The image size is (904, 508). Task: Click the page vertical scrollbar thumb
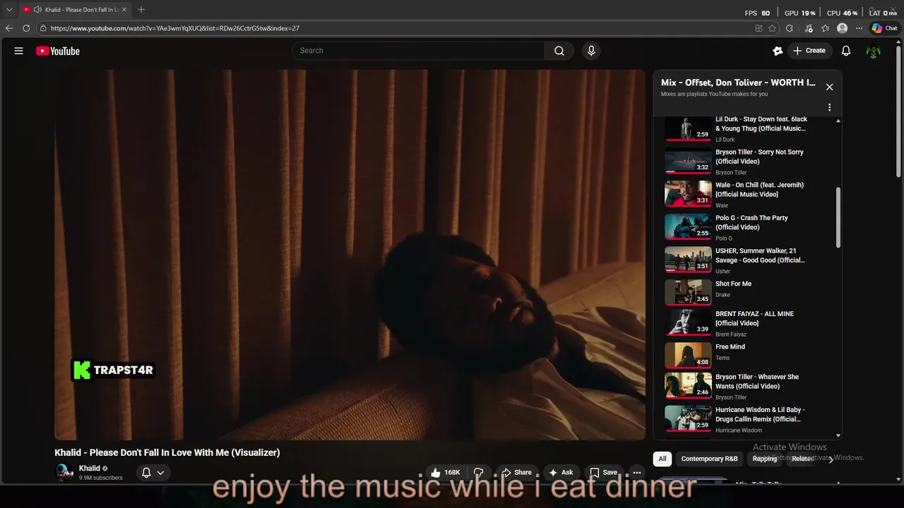[898, 111]
